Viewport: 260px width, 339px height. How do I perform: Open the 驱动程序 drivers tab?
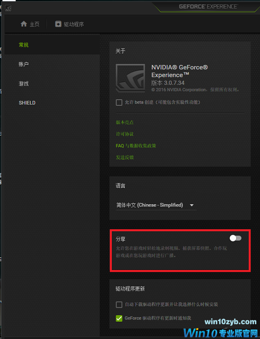pyautogui.click(x=69, y=24)
